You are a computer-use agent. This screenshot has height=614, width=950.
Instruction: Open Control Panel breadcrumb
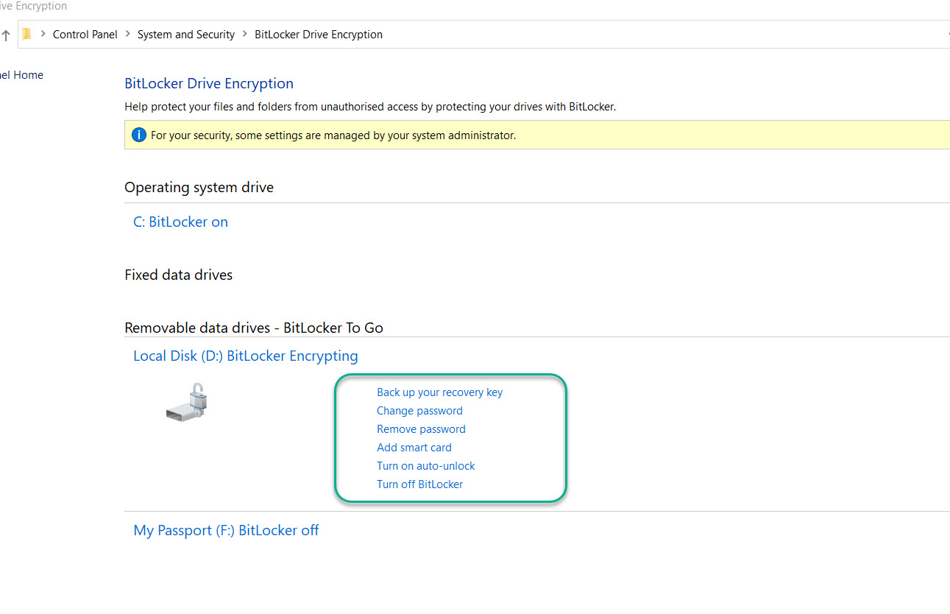pyautogui.click(x=85, y=34)
